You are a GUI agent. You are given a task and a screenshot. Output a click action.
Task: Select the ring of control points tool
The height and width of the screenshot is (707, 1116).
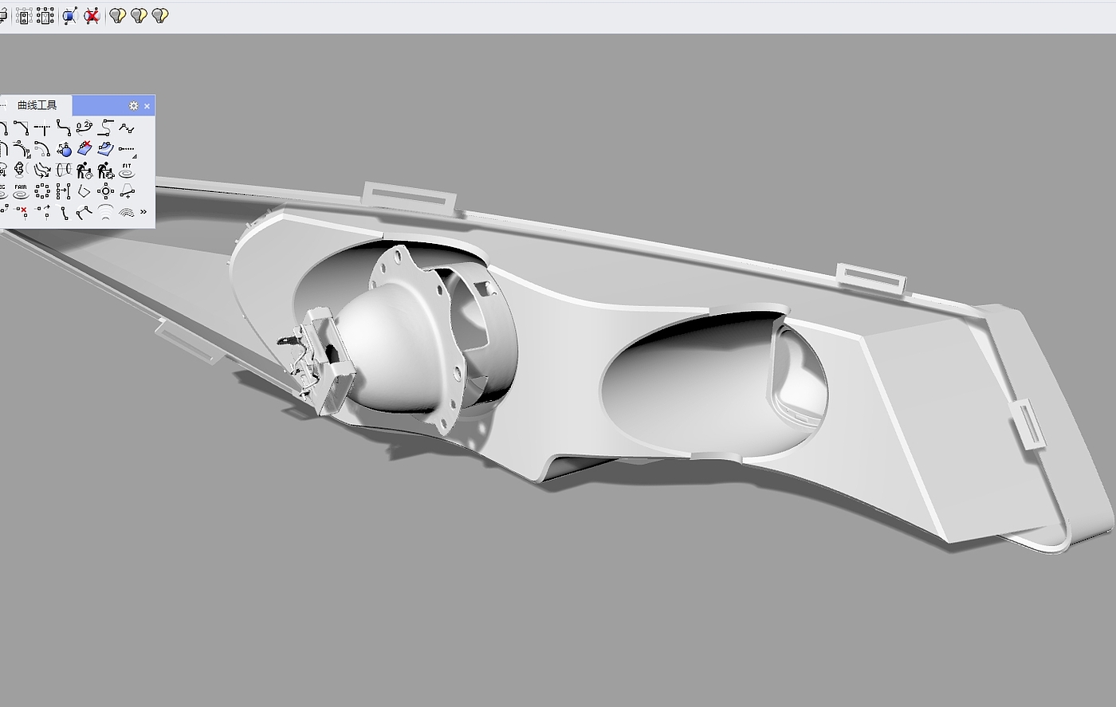tap(42, 191)
